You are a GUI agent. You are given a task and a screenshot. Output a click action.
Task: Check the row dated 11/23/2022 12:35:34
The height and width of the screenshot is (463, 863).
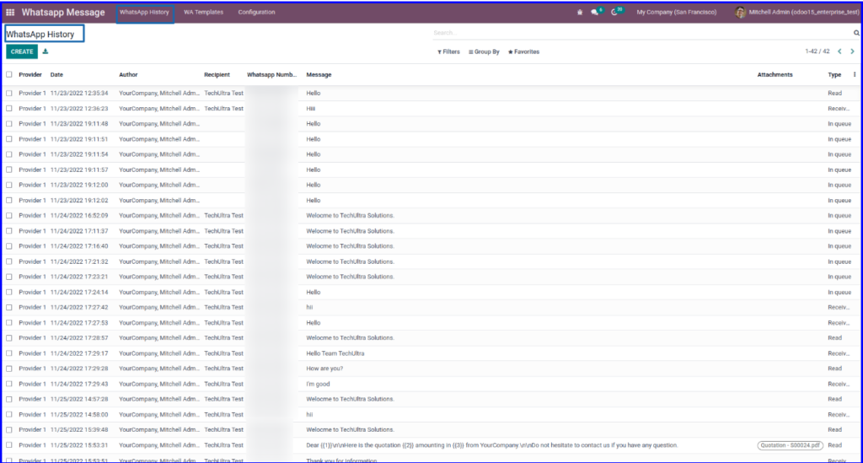point(8,93)
